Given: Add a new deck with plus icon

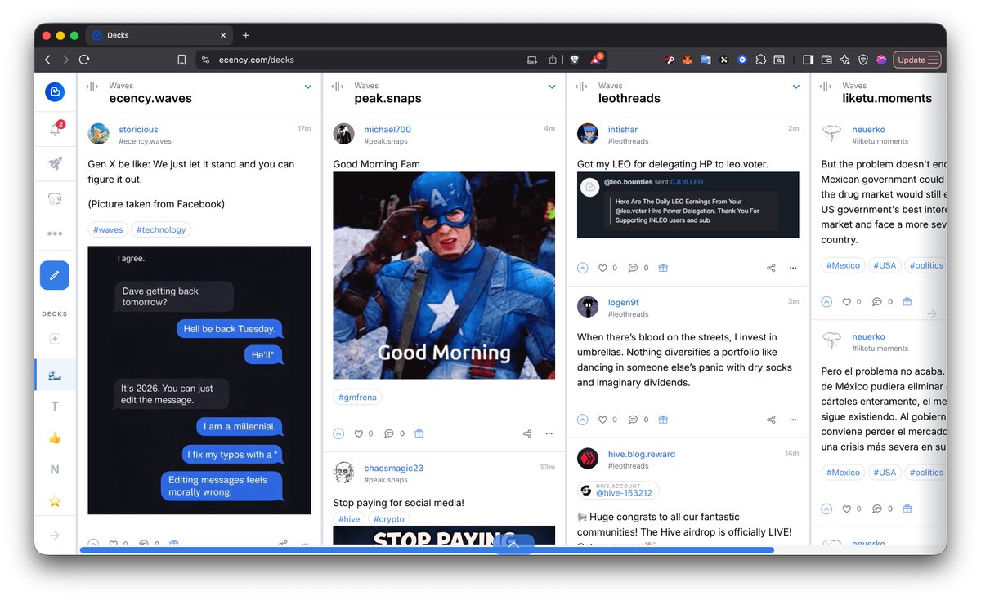Looking at the screenshot, I should pyautogui.click(x=55, y=339).
